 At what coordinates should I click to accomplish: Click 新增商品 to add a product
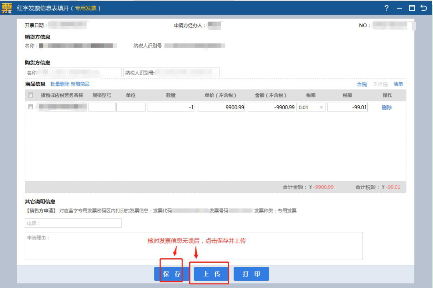(80, 84)
